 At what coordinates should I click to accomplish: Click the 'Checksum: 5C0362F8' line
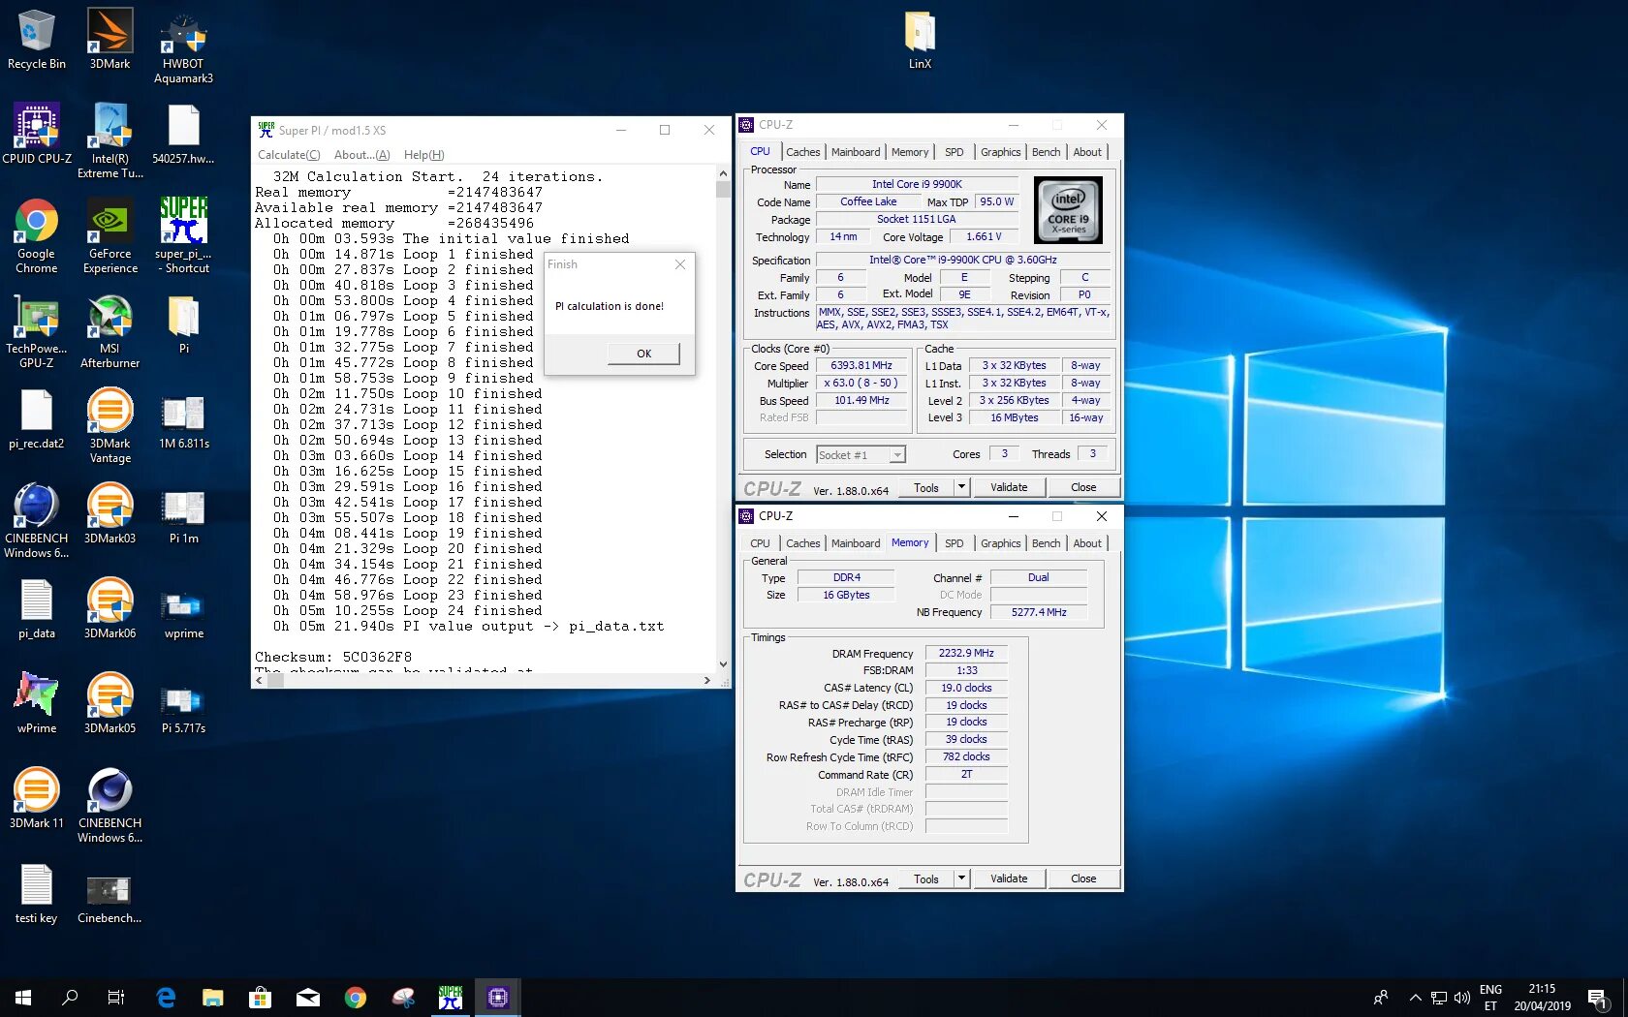click(333, 658)
